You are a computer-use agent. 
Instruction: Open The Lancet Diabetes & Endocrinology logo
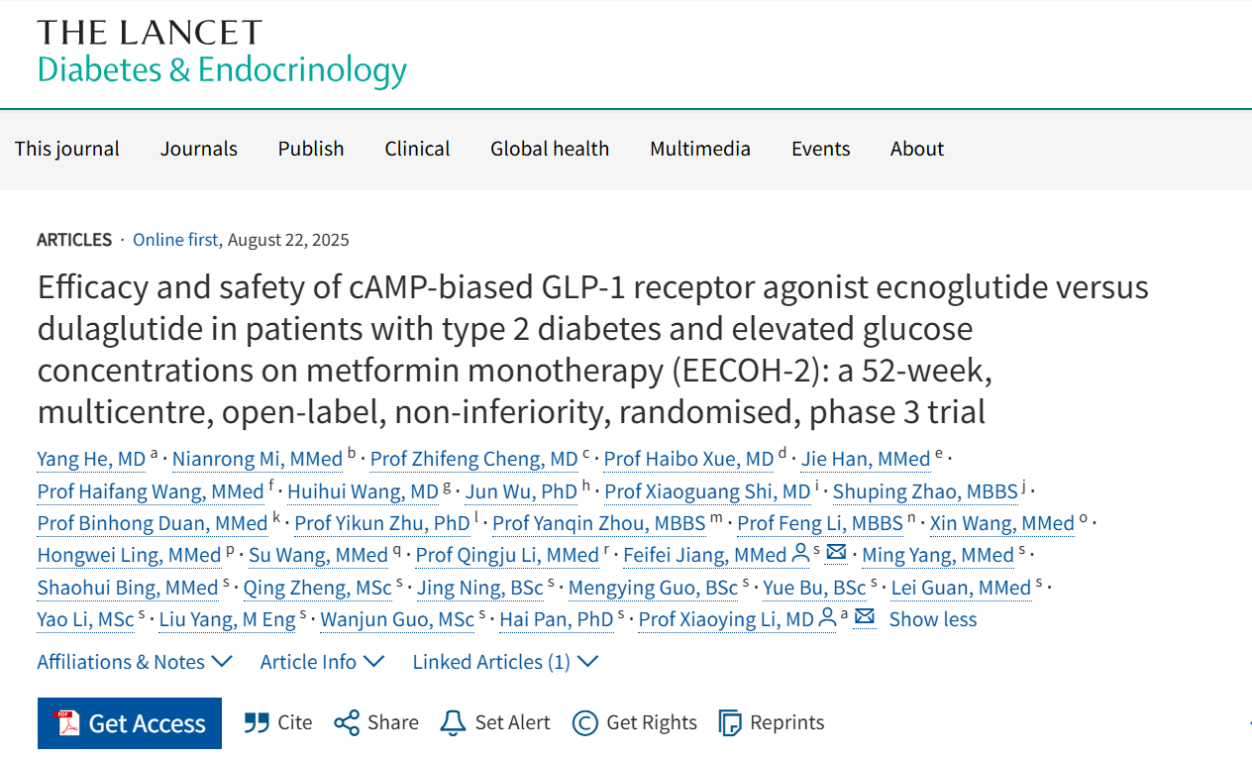[222, 53]
